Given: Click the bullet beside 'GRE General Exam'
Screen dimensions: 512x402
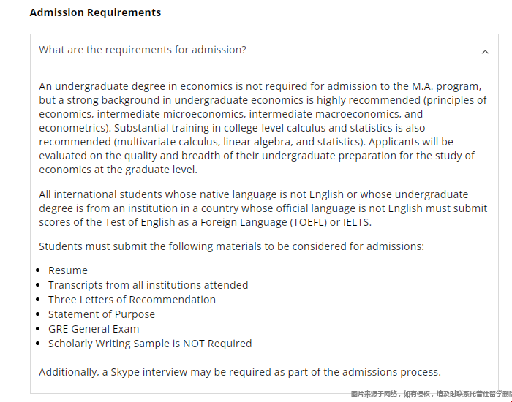Looking at the screenshot, I should click(x=38, y=329).
